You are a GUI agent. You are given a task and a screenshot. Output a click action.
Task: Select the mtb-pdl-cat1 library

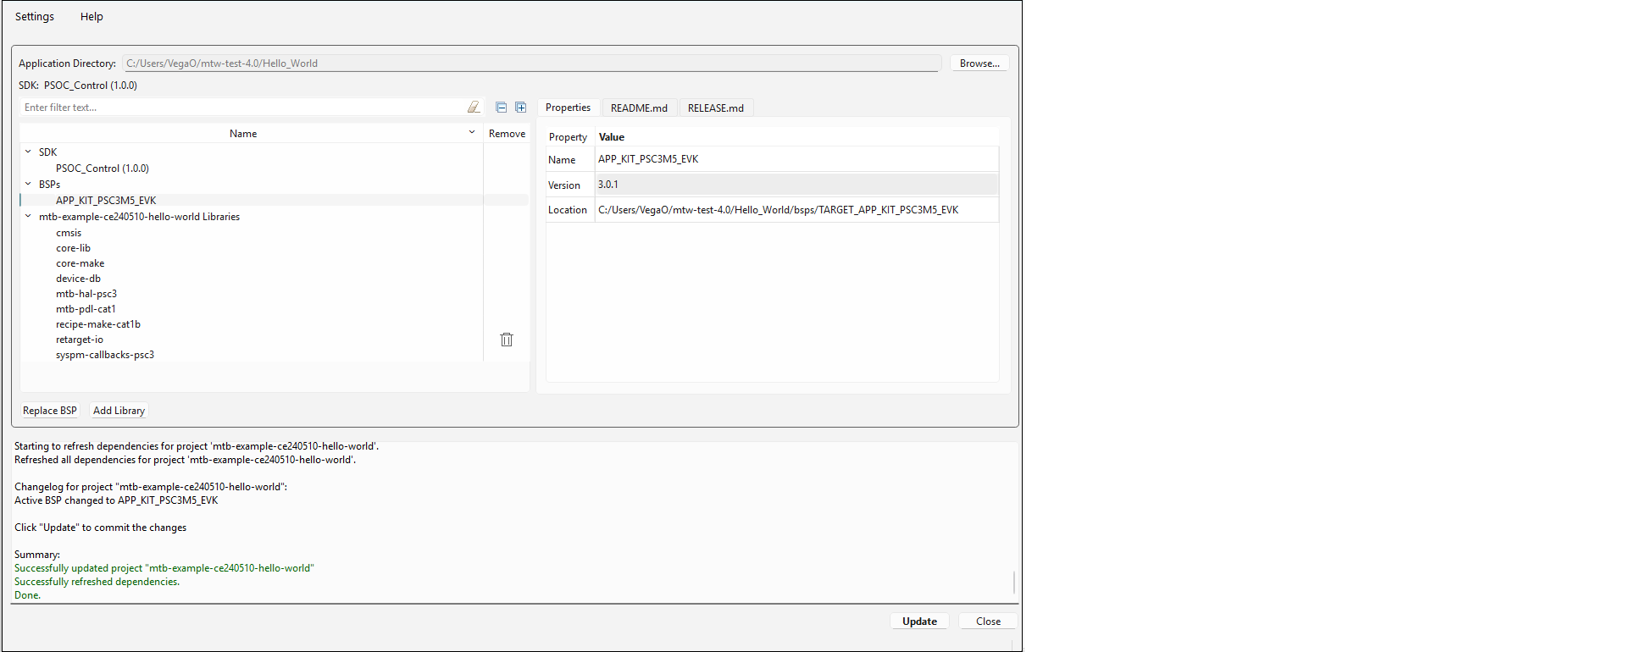point(86,309)
